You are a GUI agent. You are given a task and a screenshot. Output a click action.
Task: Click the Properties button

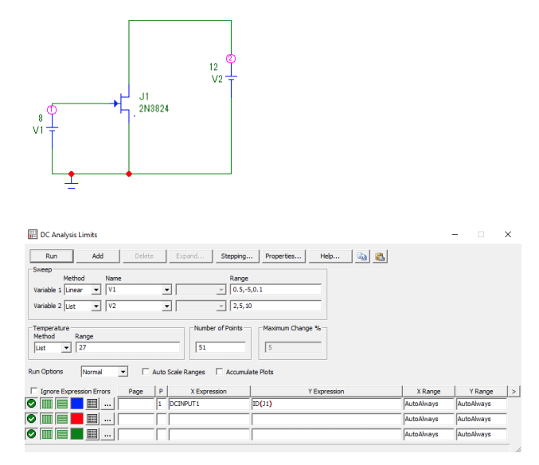point(283,256)
